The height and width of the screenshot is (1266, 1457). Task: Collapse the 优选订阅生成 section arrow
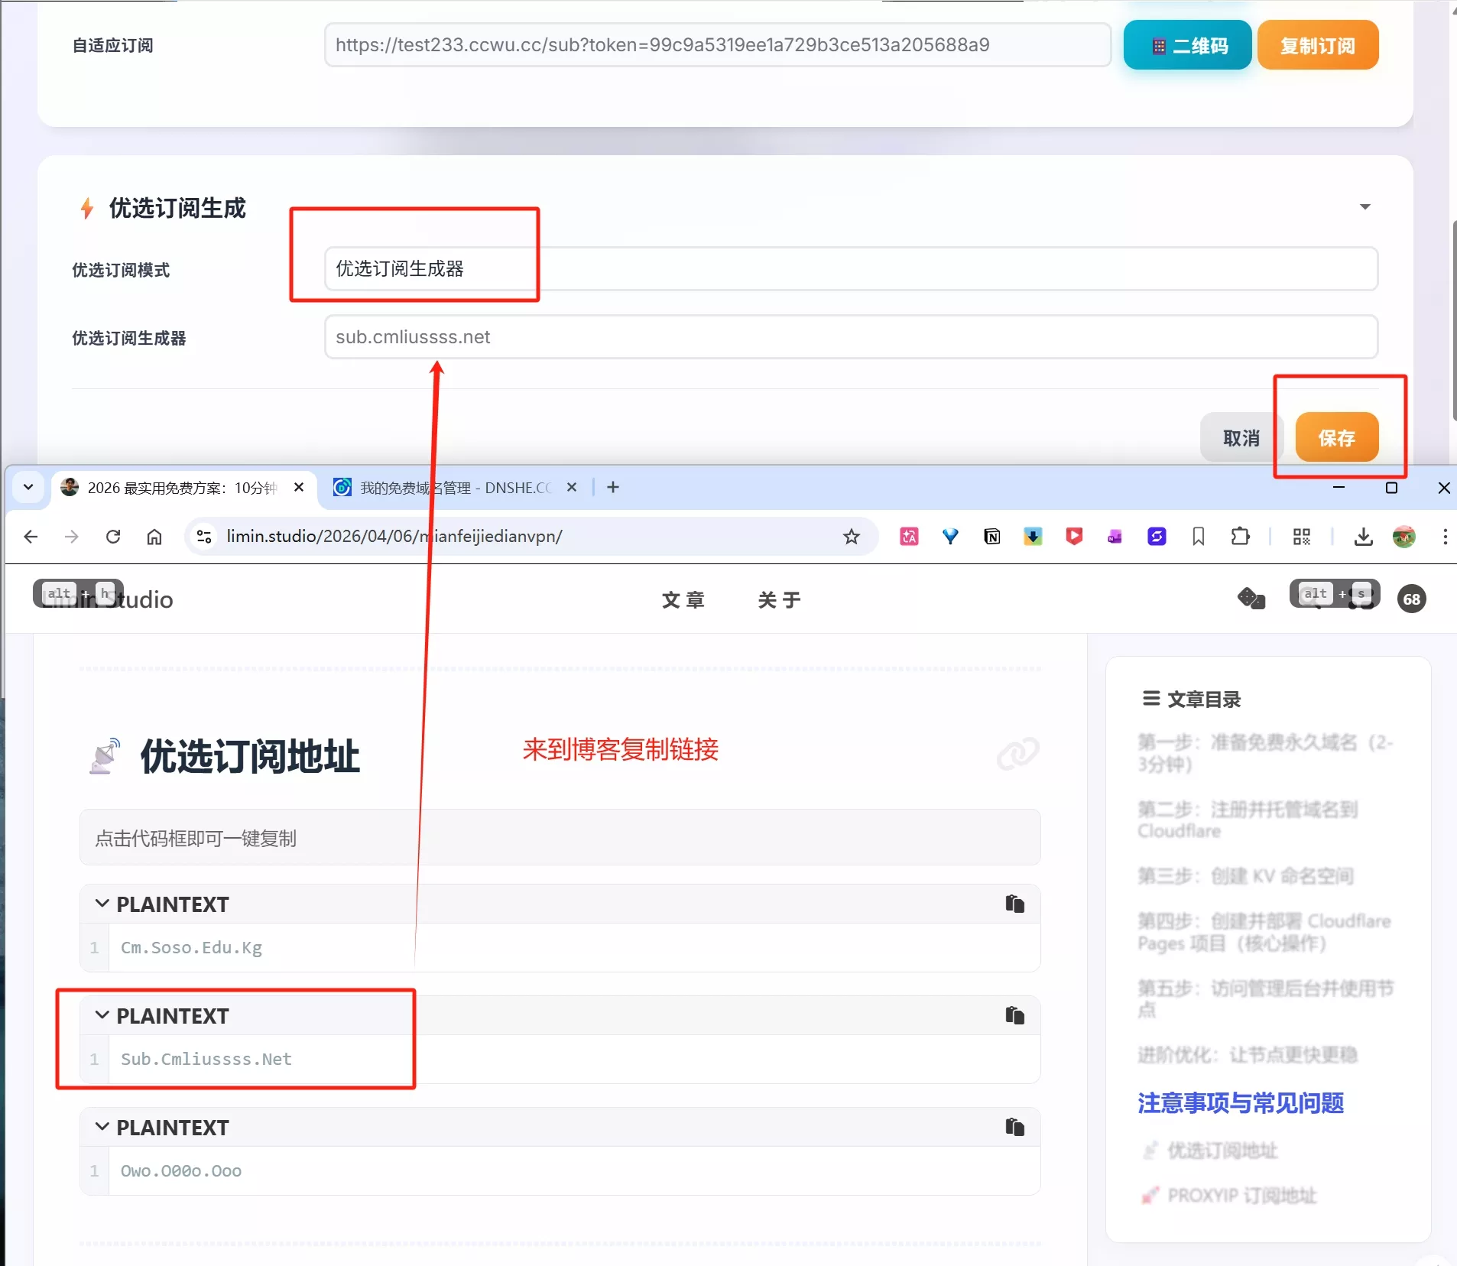coord(1365,207)
